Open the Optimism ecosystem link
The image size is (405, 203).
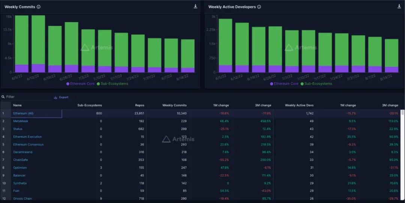(20, 167)
